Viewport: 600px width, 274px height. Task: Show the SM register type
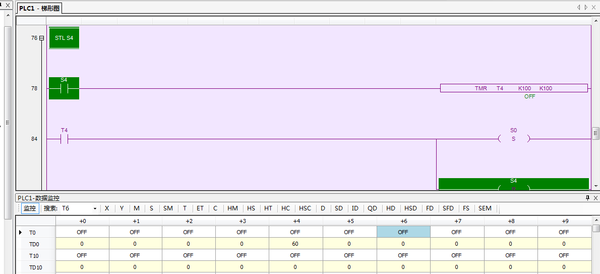pos(168,208)
